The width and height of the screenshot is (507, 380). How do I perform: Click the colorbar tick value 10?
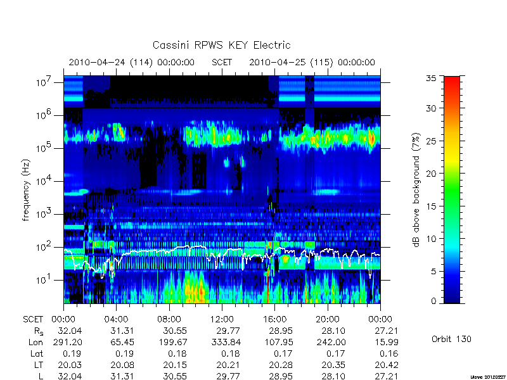click(431, 239)
